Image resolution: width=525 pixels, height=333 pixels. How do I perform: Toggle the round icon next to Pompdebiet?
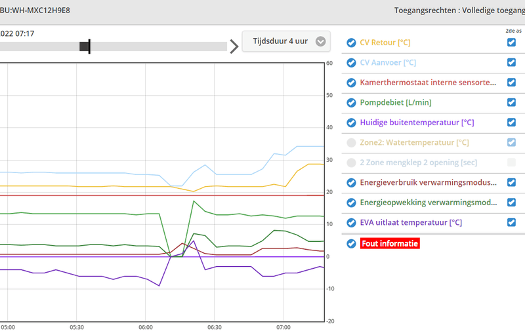(x=352, y=102)
